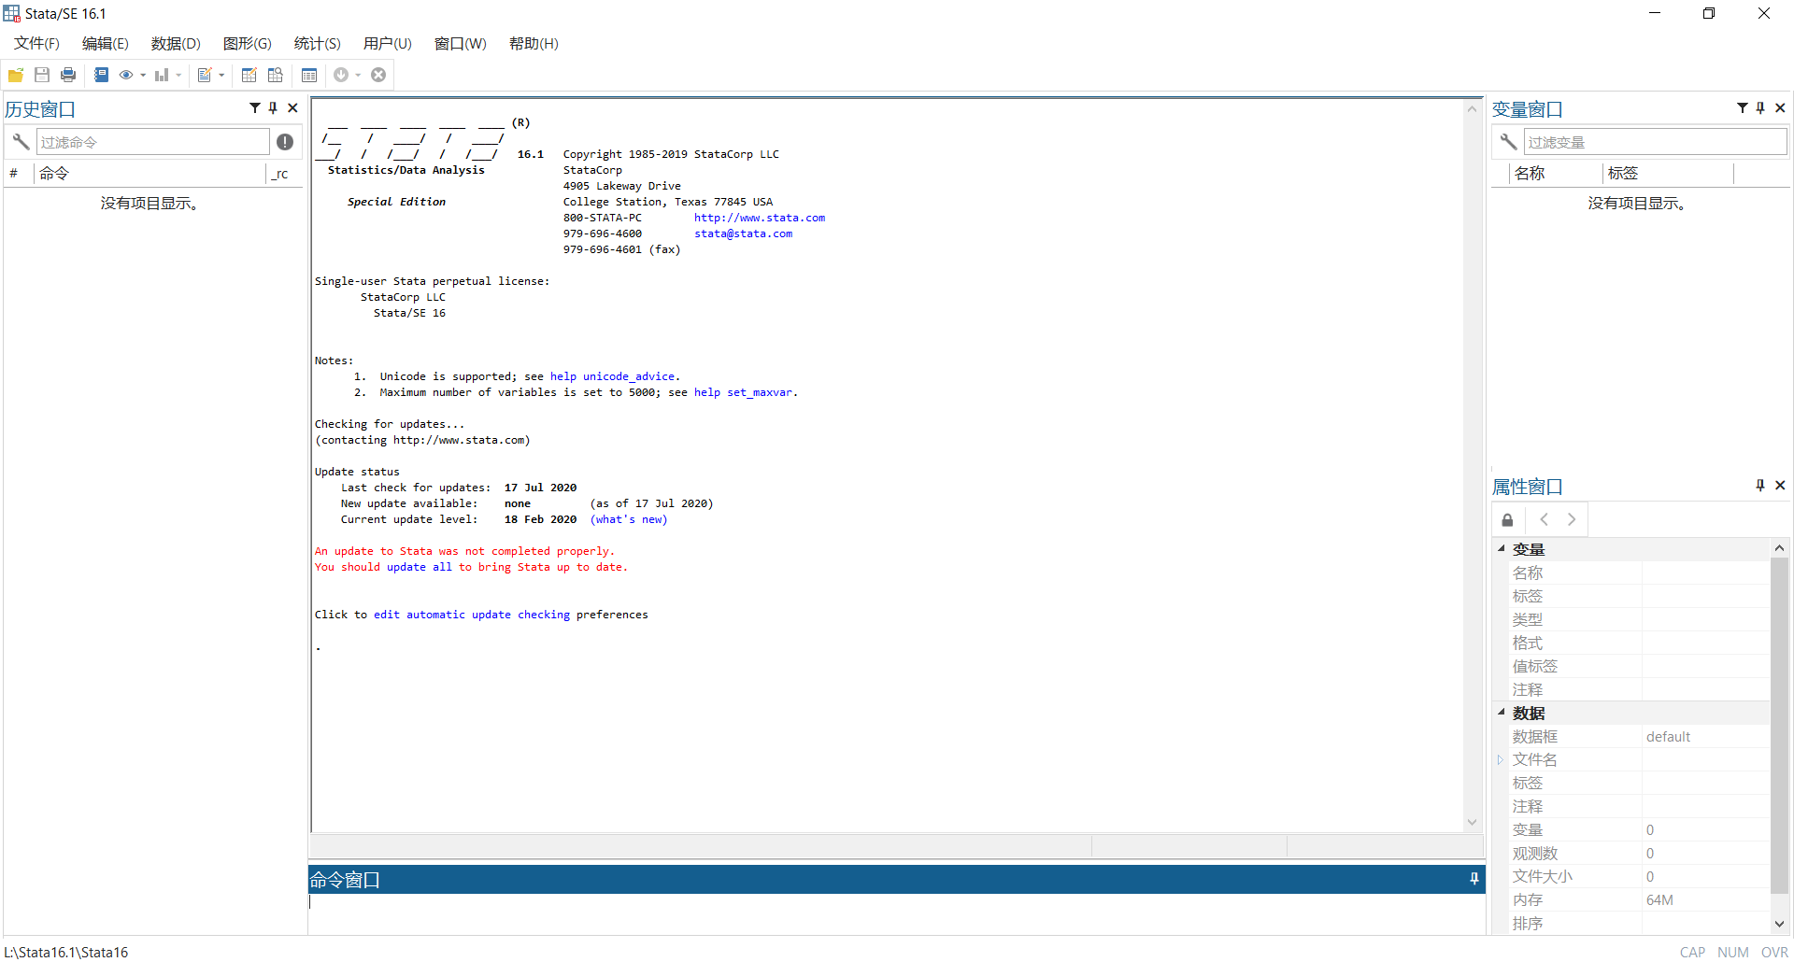1794x962 pixels.
Task: Open the Viewer icon dropdown arrow
Action: [143, 76]
